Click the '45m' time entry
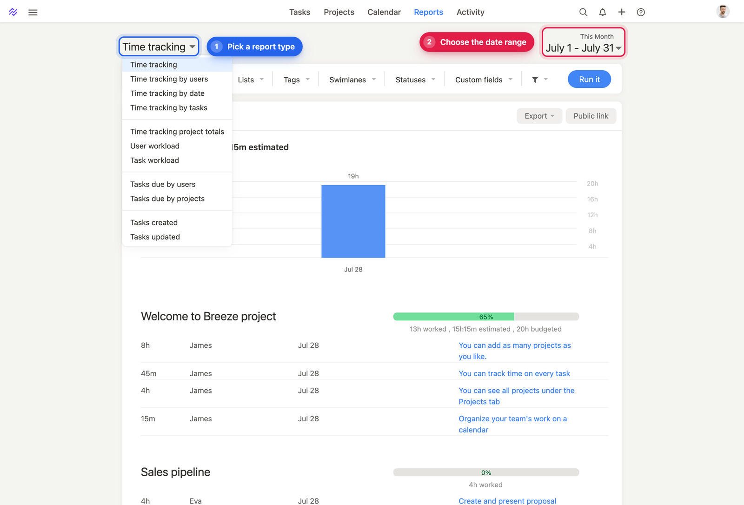Image resolution: width=744 pixels, height=505 pixels. click(148, 373)
